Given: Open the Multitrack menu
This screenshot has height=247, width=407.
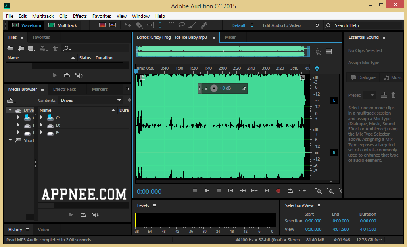Looking at the screenshot, I should pos(43,16).
